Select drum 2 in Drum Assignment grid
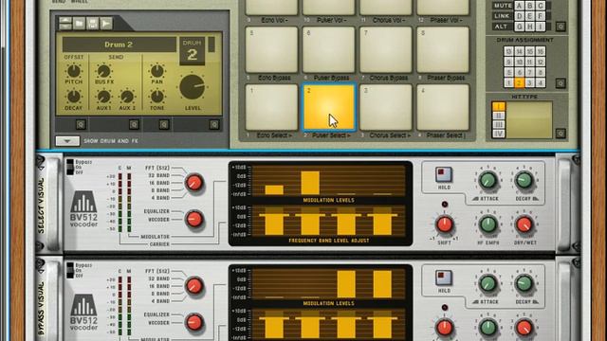607x341 pixels. (519, 82)
